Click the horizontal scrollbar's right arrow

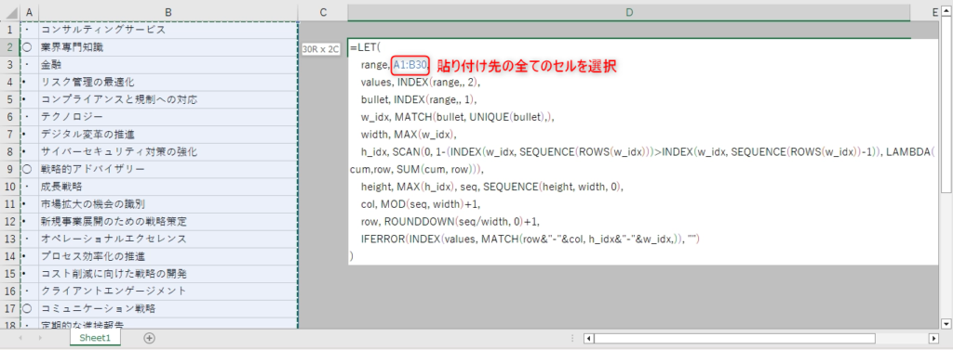tap(934, 338)
